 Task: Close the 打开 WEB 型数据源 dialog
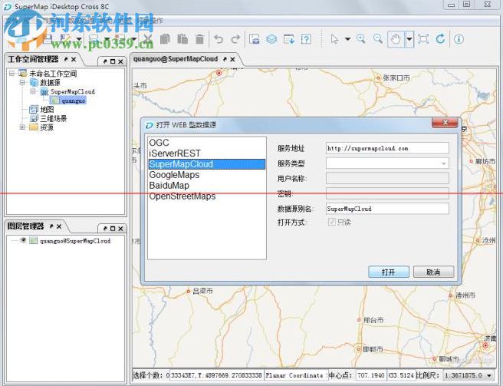coord(445,122)
